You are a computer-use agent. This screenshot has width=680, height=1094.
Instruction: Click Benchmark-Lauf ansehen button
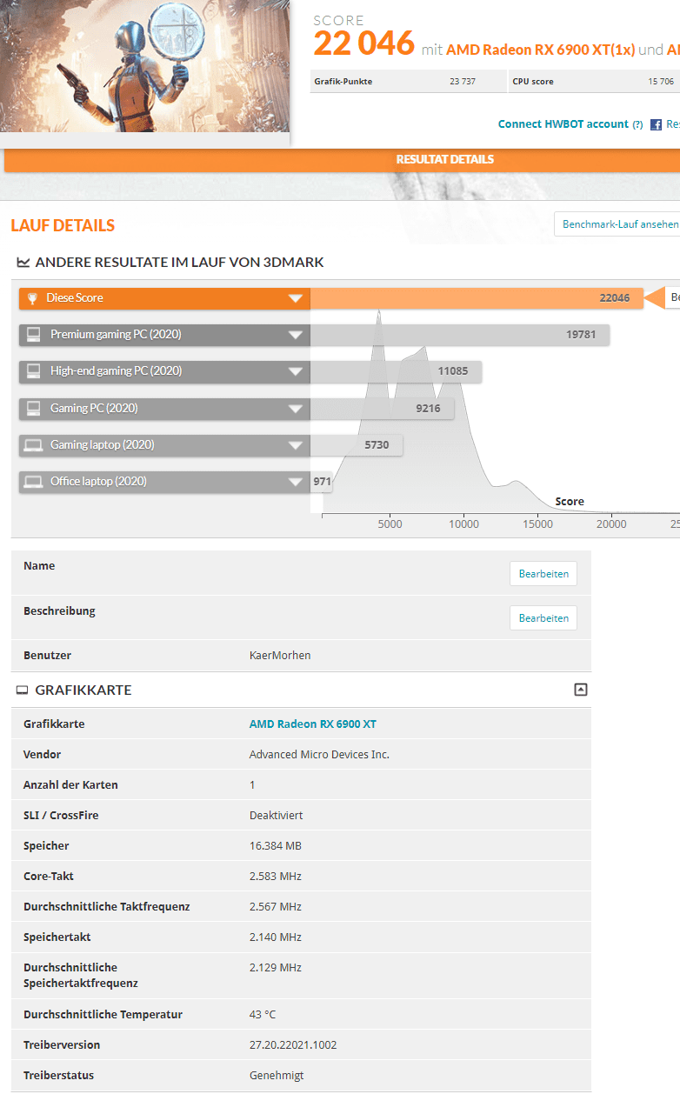click(619, 224)
